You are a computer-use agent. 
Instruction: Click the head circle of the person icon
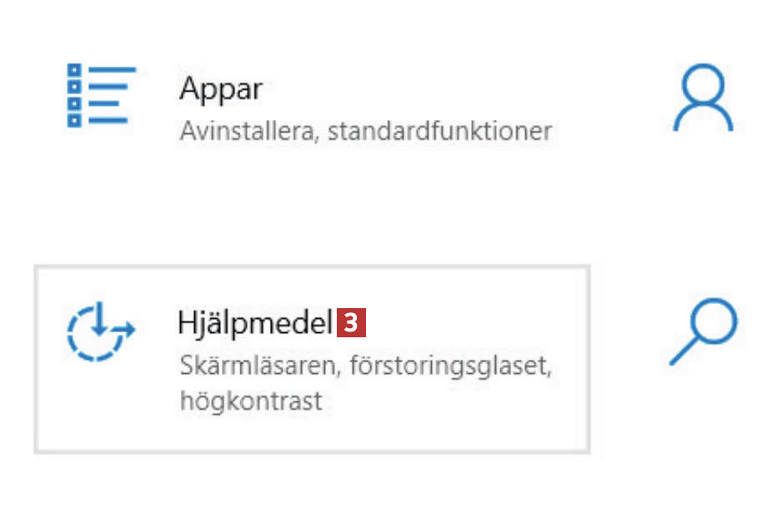(704, 84)
